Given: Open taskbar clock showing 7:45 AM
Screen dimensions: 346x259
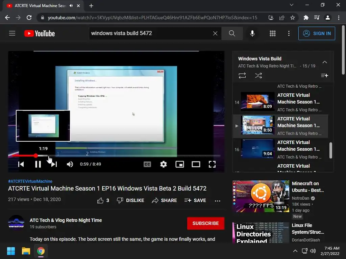Looking at the screenshot, I should tap(330, 251).
